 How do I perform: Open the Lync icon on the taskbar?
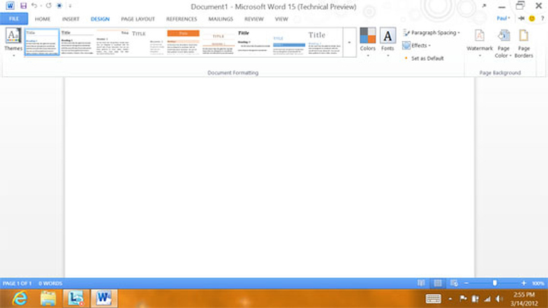[75, 298]
